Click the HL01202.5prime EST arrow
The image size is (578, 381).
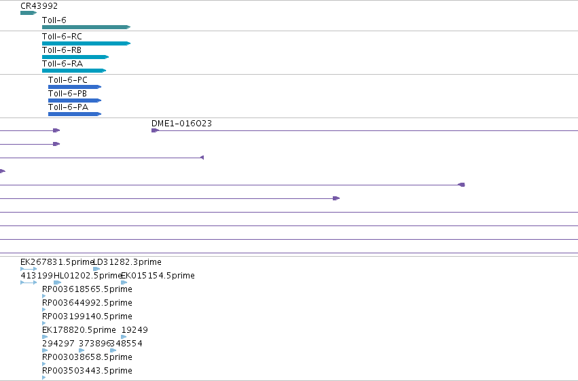click(x=58, y=283)
